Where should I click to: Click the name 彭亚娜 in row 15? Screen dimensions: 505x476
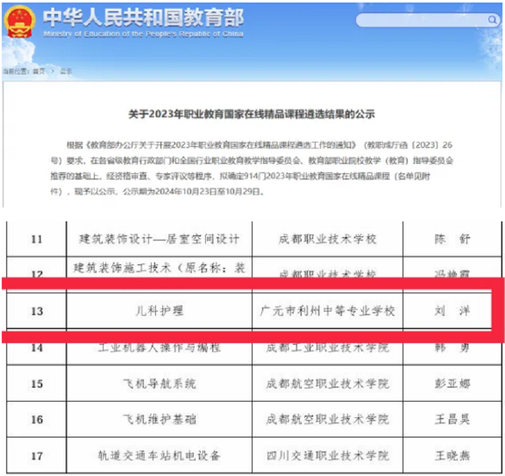point(453,383)
